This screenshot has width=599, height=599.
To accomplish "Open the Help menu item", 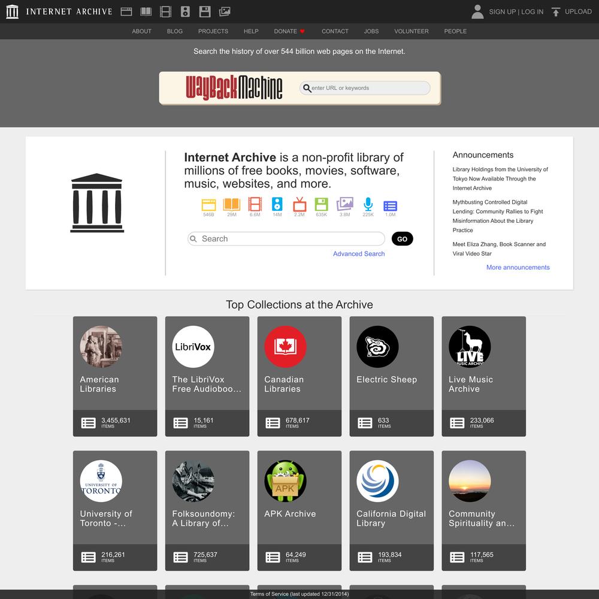I will (x=251, y=31).
